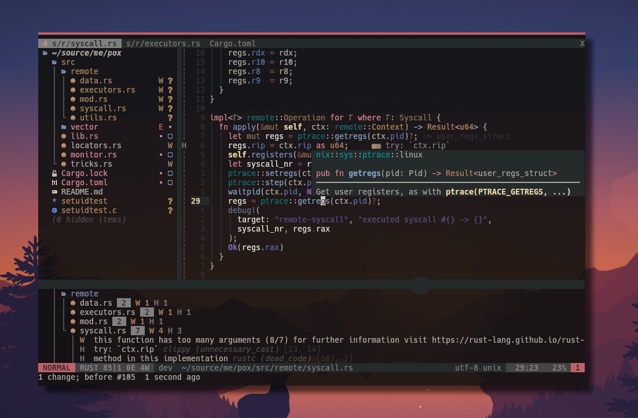Click the NORMAL mode indicator
The width and height of the screenshot is (638, 418).
pyautogui.click(x=57, y=368)
